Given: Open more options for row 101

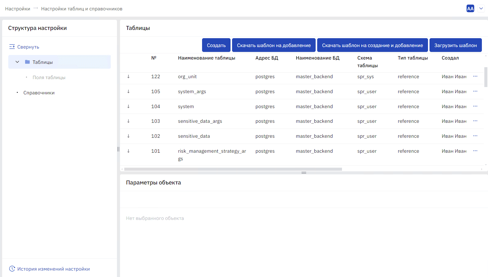Looking at the screenshot, I should [475, 151].
